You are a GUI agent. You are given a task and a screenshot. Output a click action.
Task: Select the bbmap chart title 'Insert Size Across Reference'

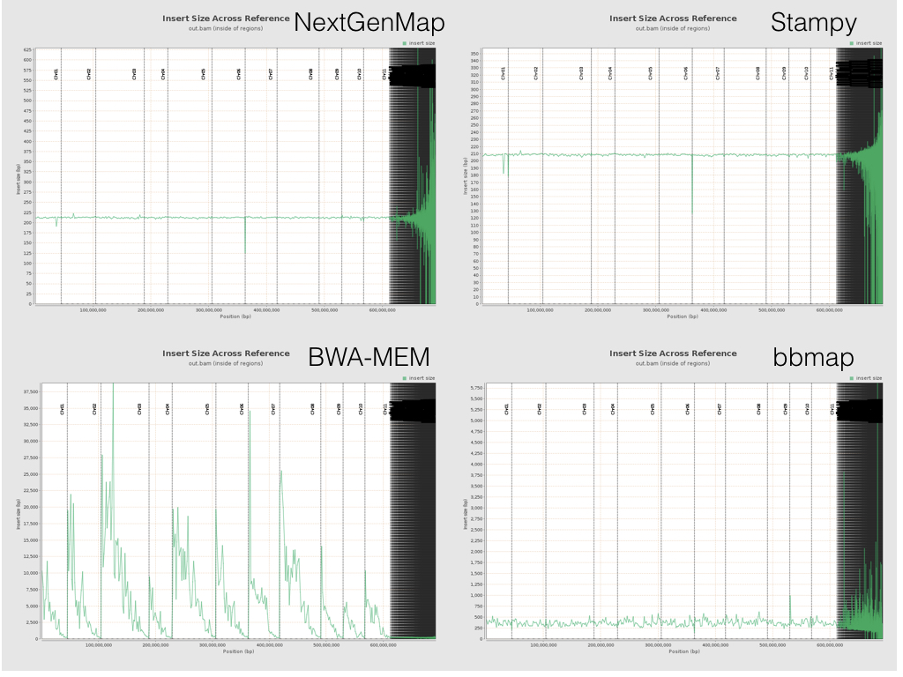pyautogui.click(x=673, y=353)
